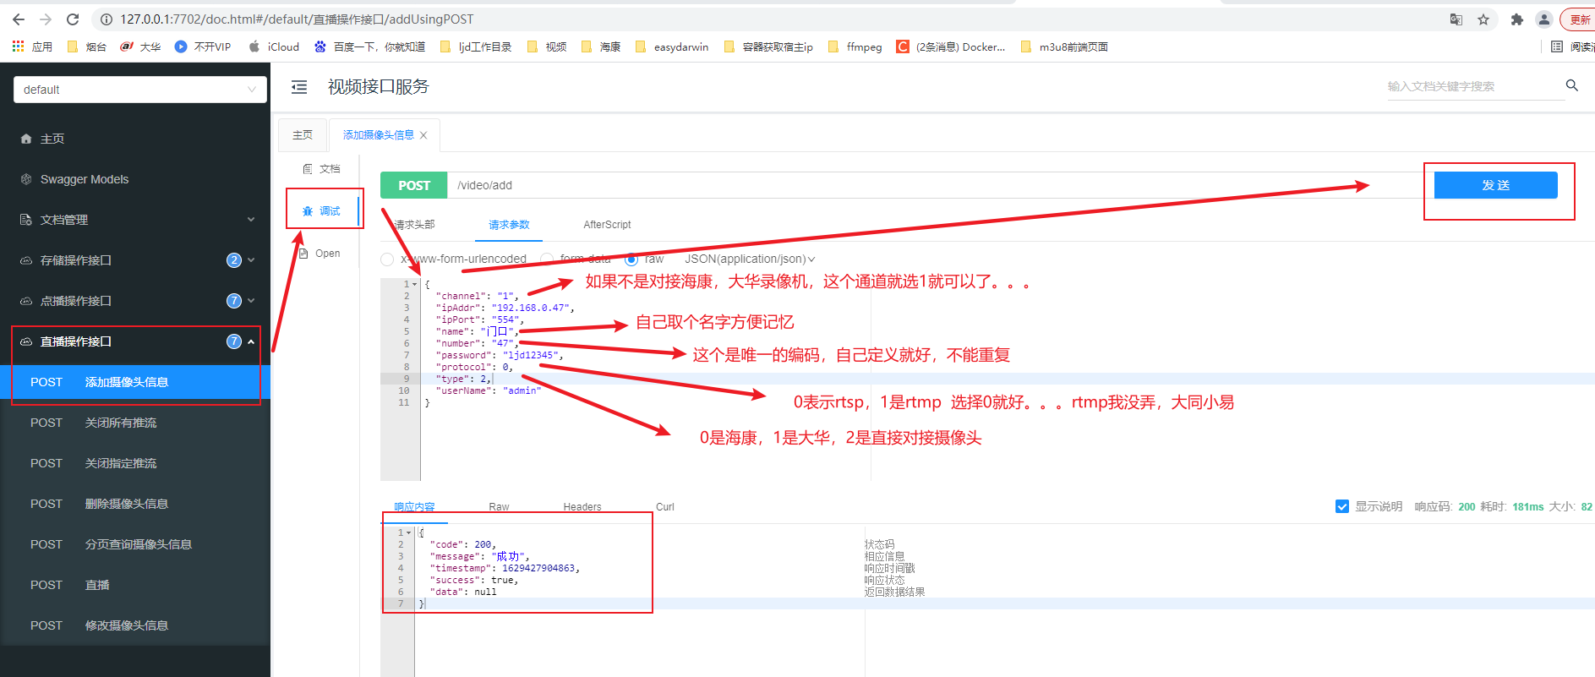Select POST 直播 endpoint
This screenshot has height=677, width=1595.
tap(135, 585)
